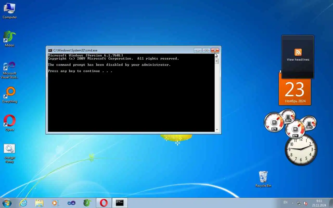Click the network status tray icon
Image resolution: width=333 pixels, height=208 pixels.
point(299,203)
